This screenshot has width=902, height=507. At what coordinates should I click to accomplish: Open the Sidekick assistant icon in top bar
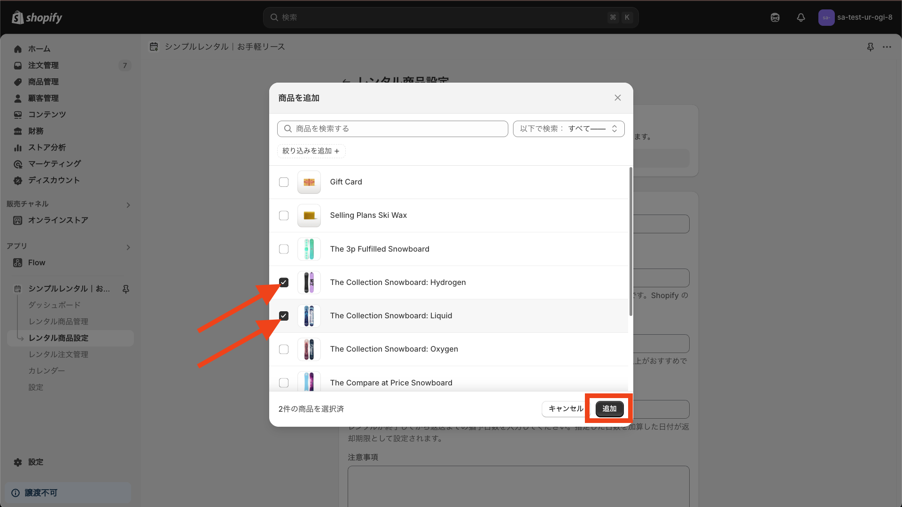(775, 17)
